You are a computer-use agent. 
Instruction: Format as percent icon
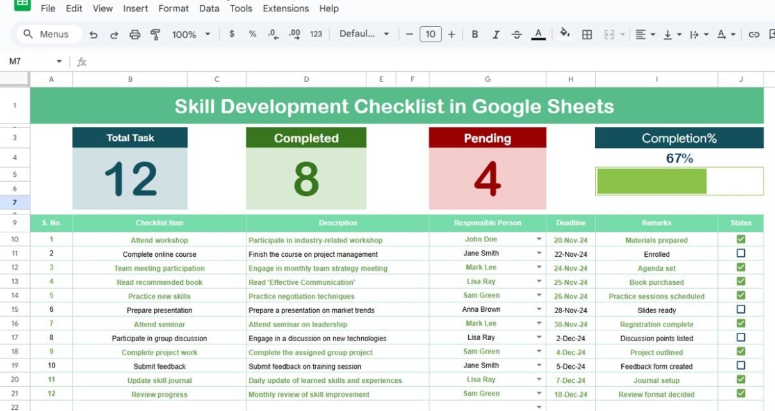252,34
